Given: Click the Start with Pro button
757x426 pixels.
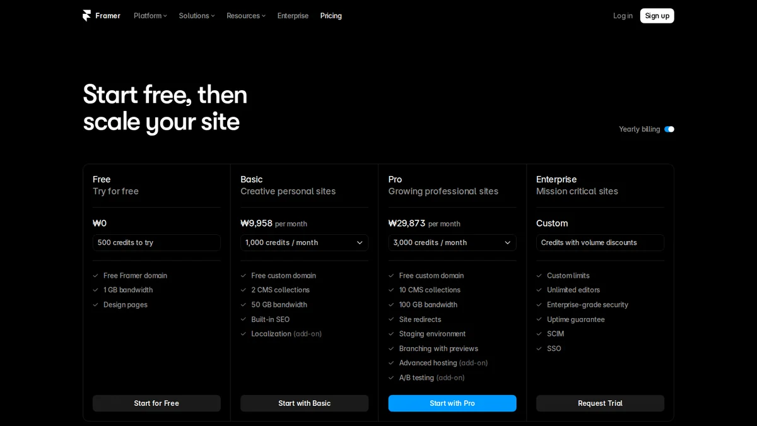Looking at the screenshot, I should coord(452,403).
